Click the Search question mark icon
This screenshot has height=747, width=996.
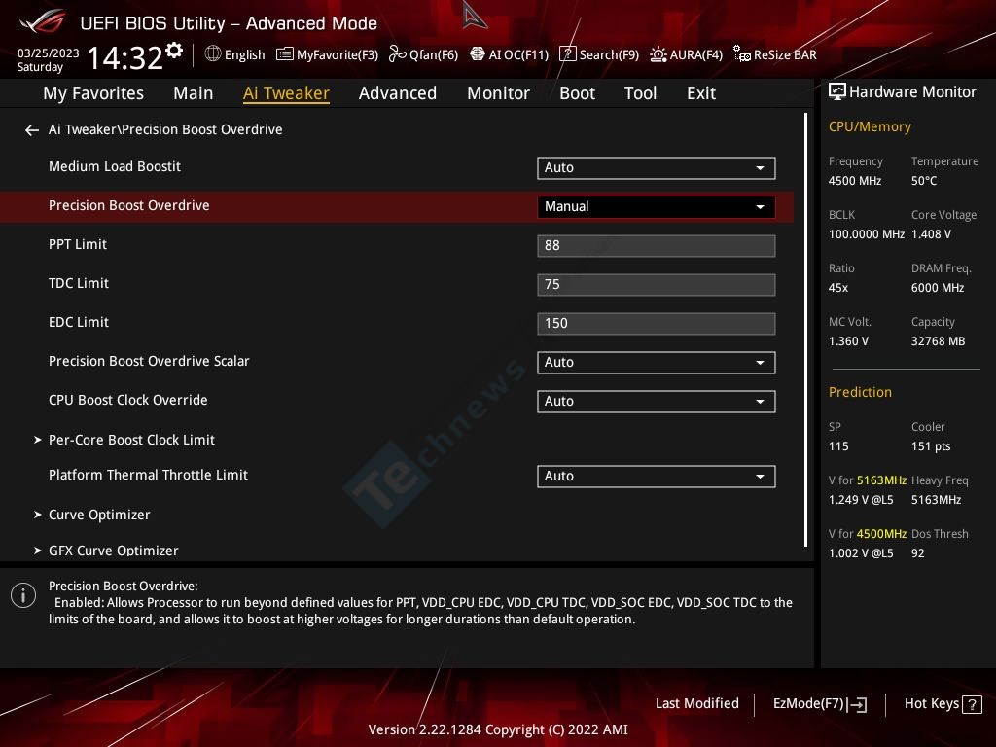point(567,54)
